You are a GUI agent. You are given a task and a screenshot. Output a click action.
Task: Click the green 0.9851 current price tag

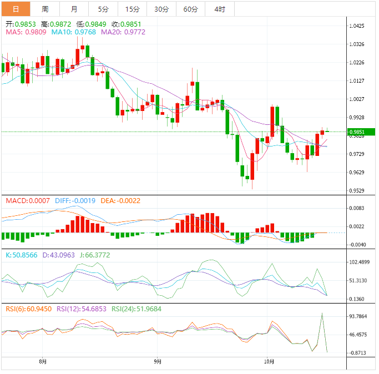[361, 132]
